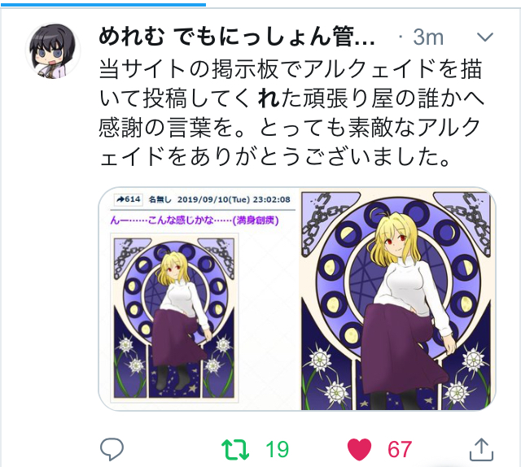The image size is (521, 467).
Task: Open the author's profile avatar
Action: [x=53, y=50]
